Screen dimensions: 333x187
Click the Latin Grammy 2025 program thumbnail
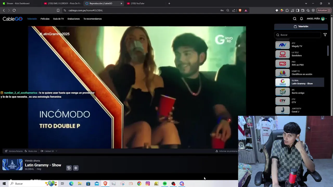click(x=12, y=165)
